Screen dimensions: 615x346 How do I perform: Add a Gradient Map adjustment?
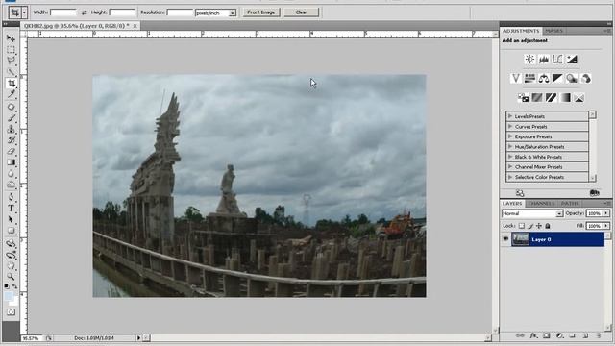coord(565,98)
